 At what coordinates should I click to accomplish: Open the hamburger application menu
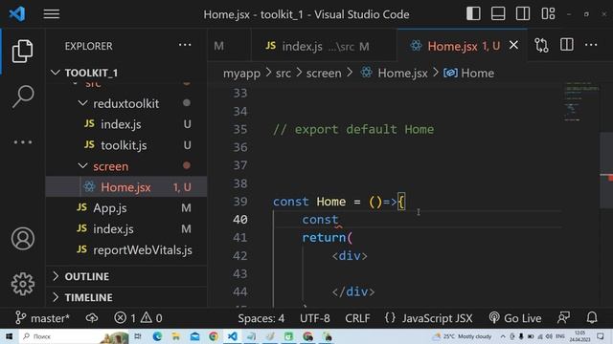click(51, 14)
